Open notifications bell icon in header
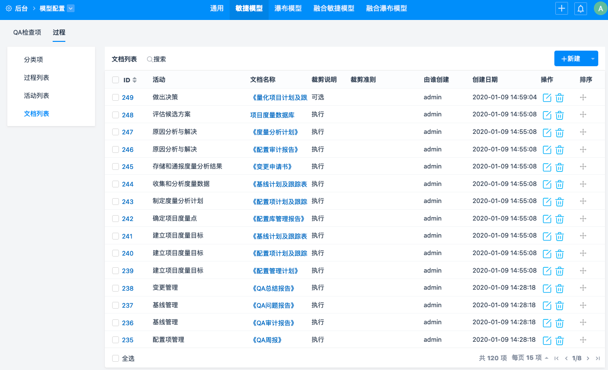This screenshot has width=608, height=370. click(580, 9)
